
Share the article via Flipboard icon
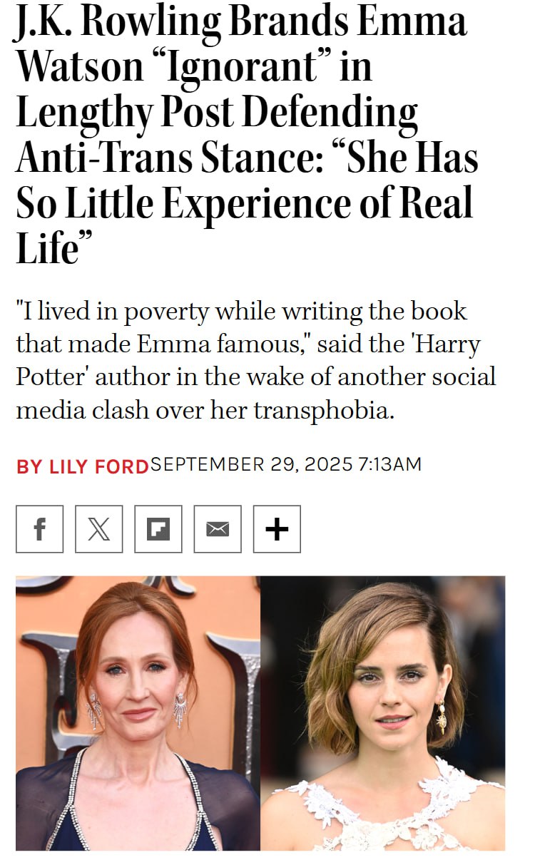tap(158, 529)
